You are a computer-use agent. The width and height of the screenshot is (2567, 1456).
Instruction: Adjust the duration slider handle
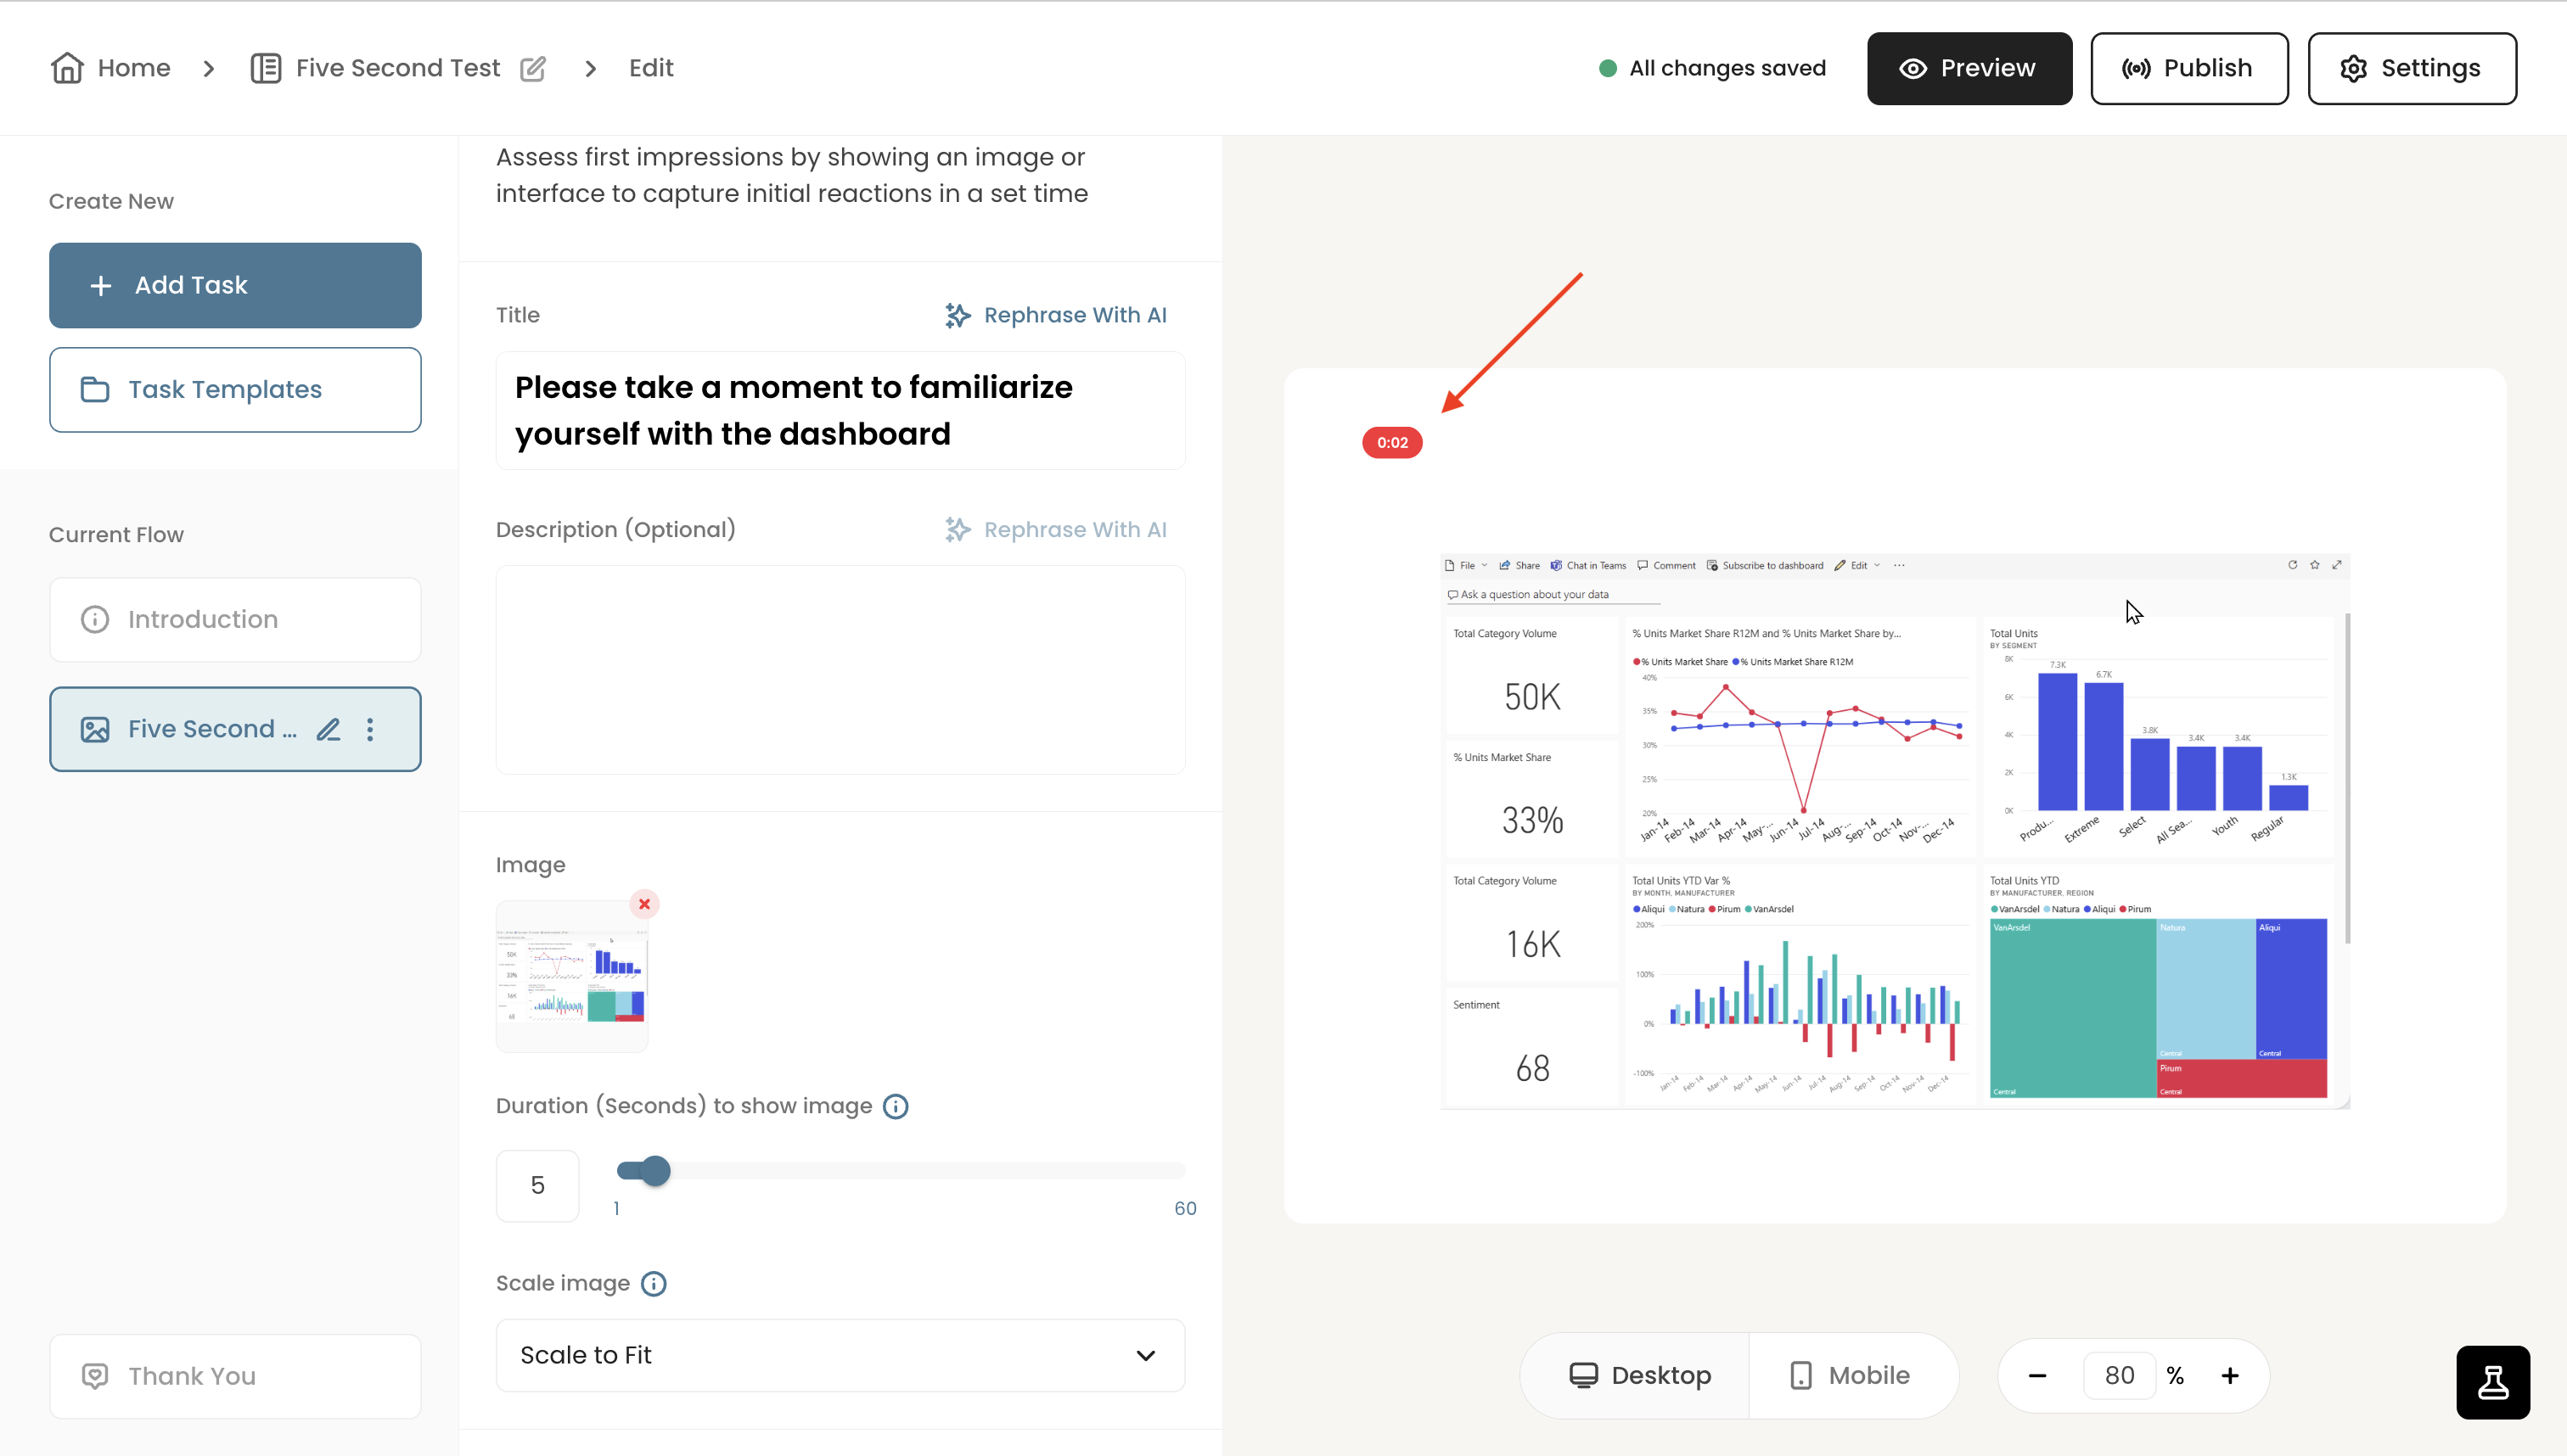point(655,1170)
